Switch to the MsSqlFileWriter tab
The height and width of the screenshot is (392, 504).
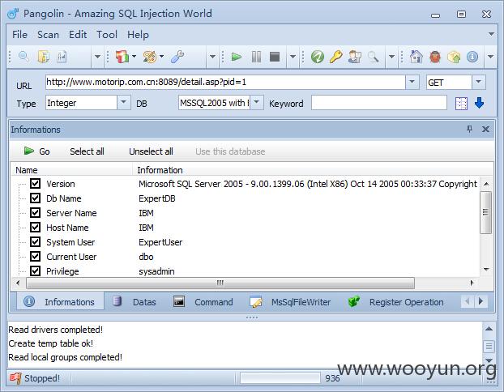(290, 302)
